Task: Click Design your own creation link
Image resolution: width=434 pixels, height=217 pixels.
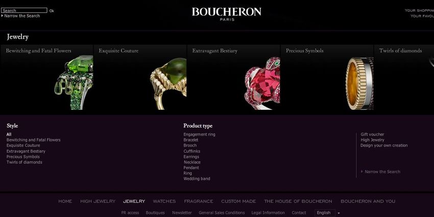Action: click(384, 146)
